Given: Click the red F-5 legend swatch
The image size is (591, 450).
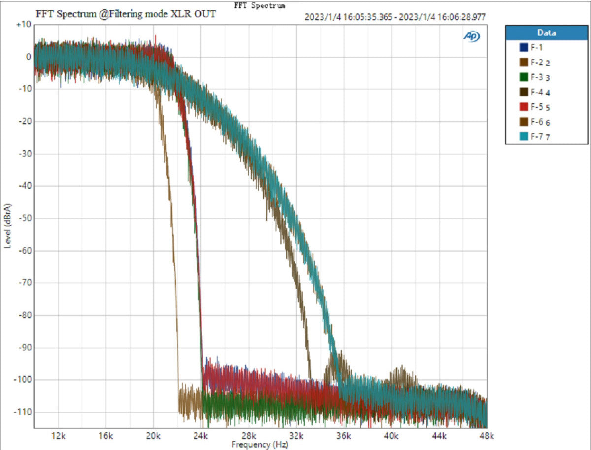Looking at the screenshot, I should point(524,107).
